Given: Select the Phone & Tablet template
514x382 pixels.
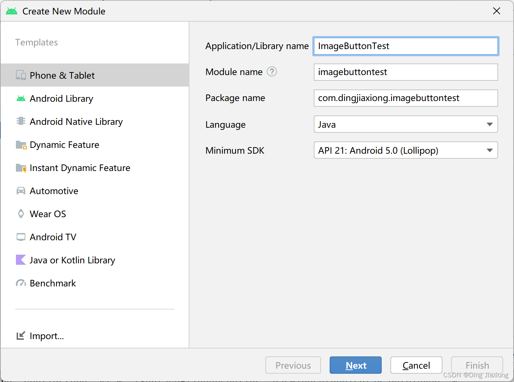Looking at the screenshot, I should (x=95, y=75).
